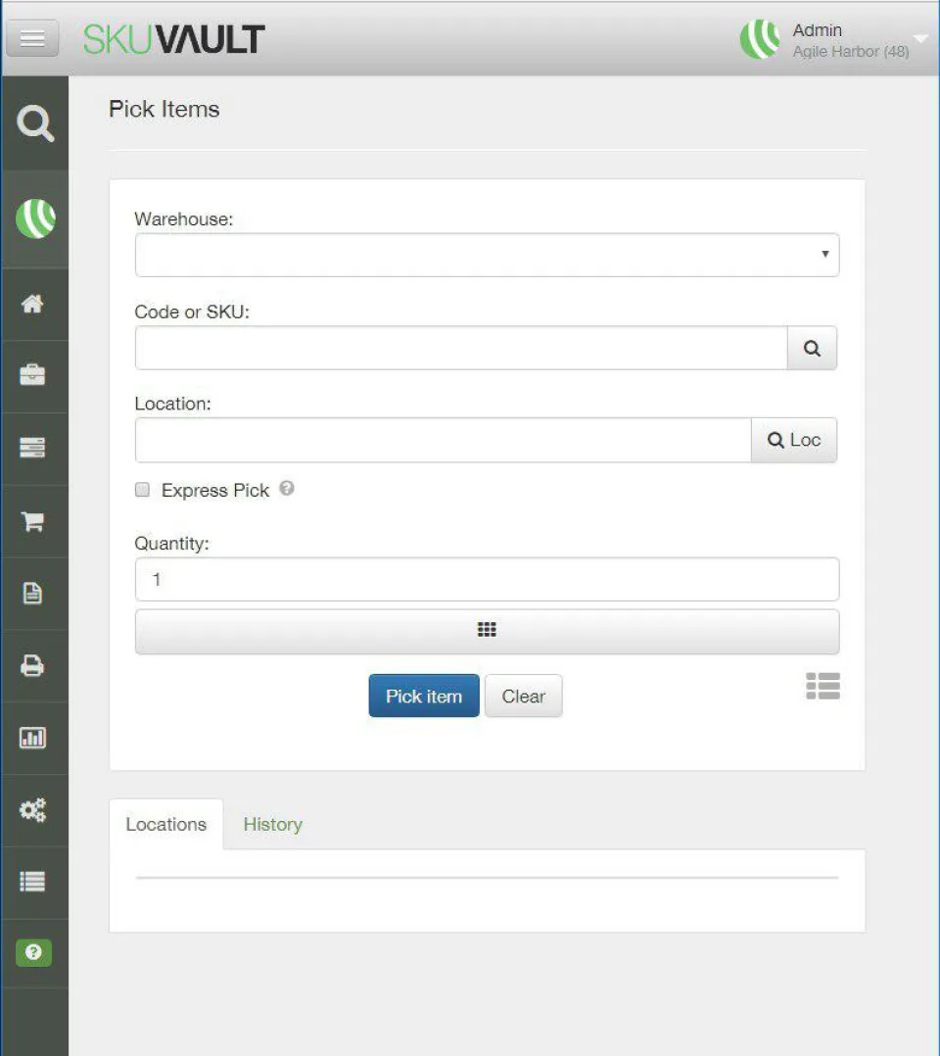The width and height of the screenshot is (940, 1056).
Task: Open the Warehouse dropdown
Action: click(487, 254)
